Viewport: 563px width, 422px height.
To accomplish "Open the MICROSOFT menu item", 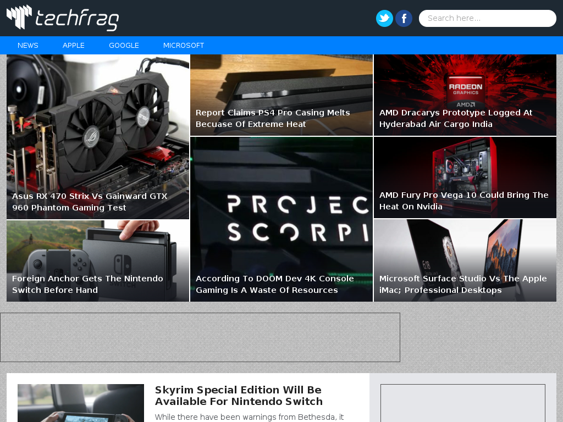I will 184,46.
